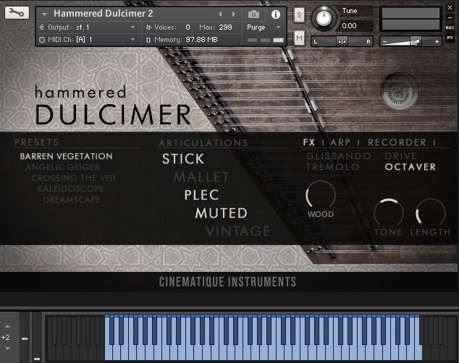Open the snapshot camera view

(x=253, y=14)
